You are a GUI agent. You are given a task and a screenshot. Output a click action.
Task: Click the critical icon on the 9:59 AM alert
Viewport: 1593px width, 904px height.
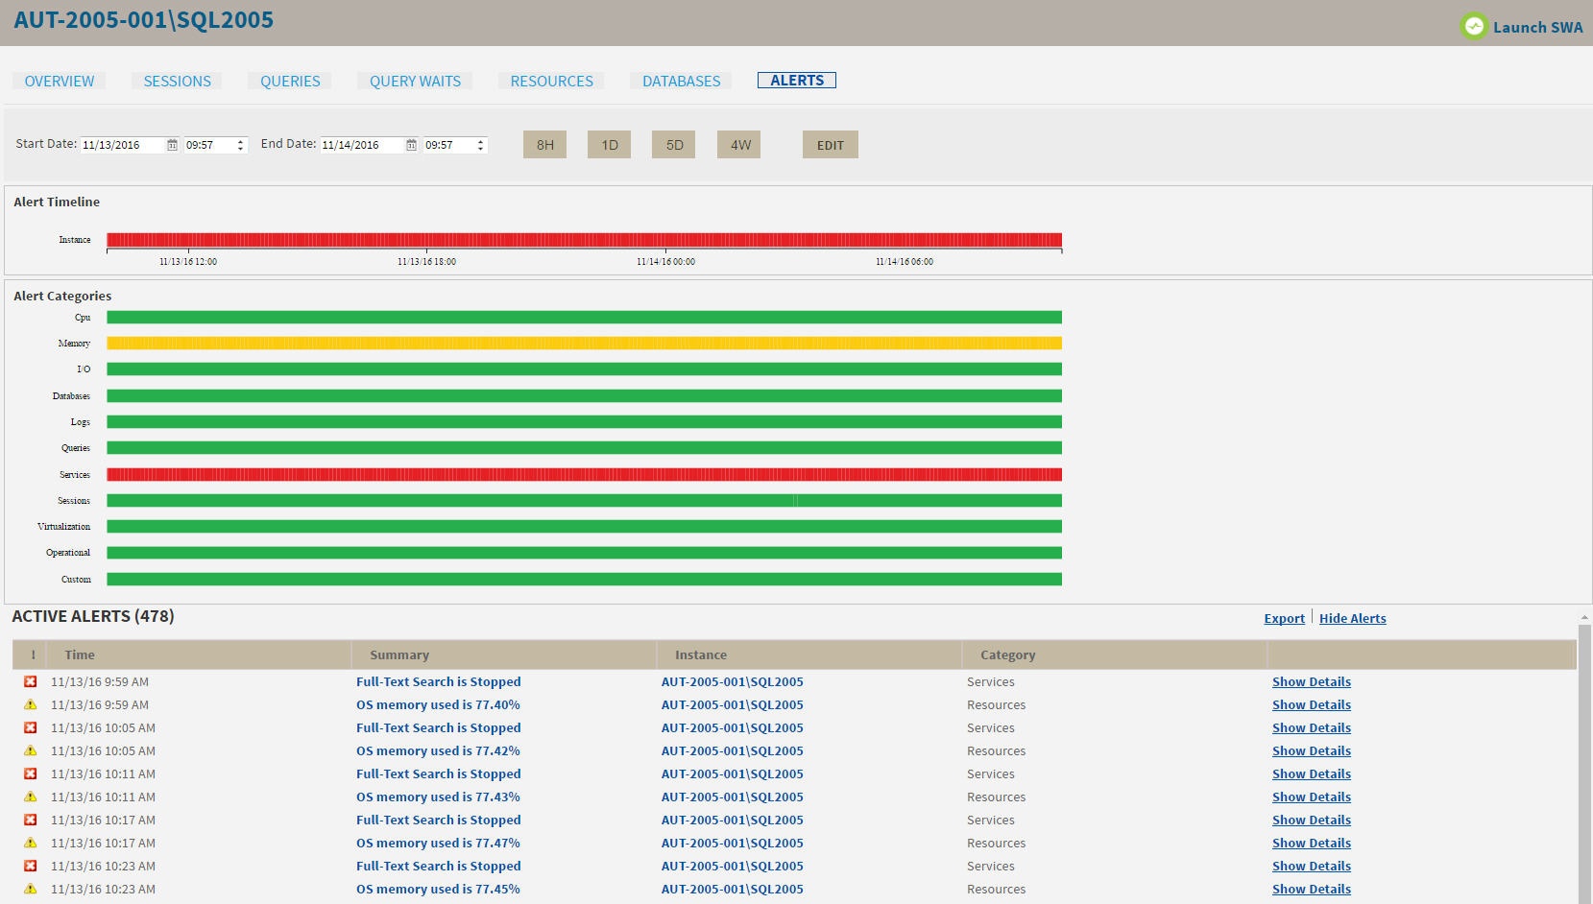point(31,682)
